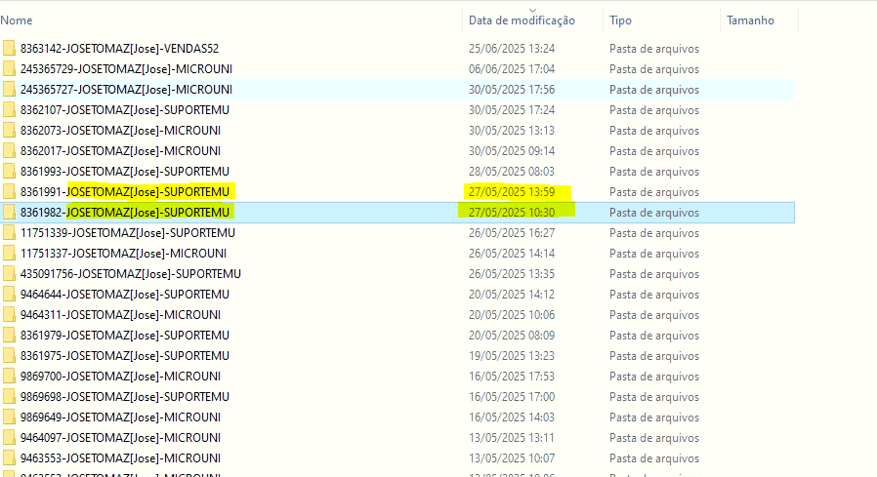Screen dimensions: 877x477
Task: Click the date 16/05/2025 17:53
Action: point(512,377)
